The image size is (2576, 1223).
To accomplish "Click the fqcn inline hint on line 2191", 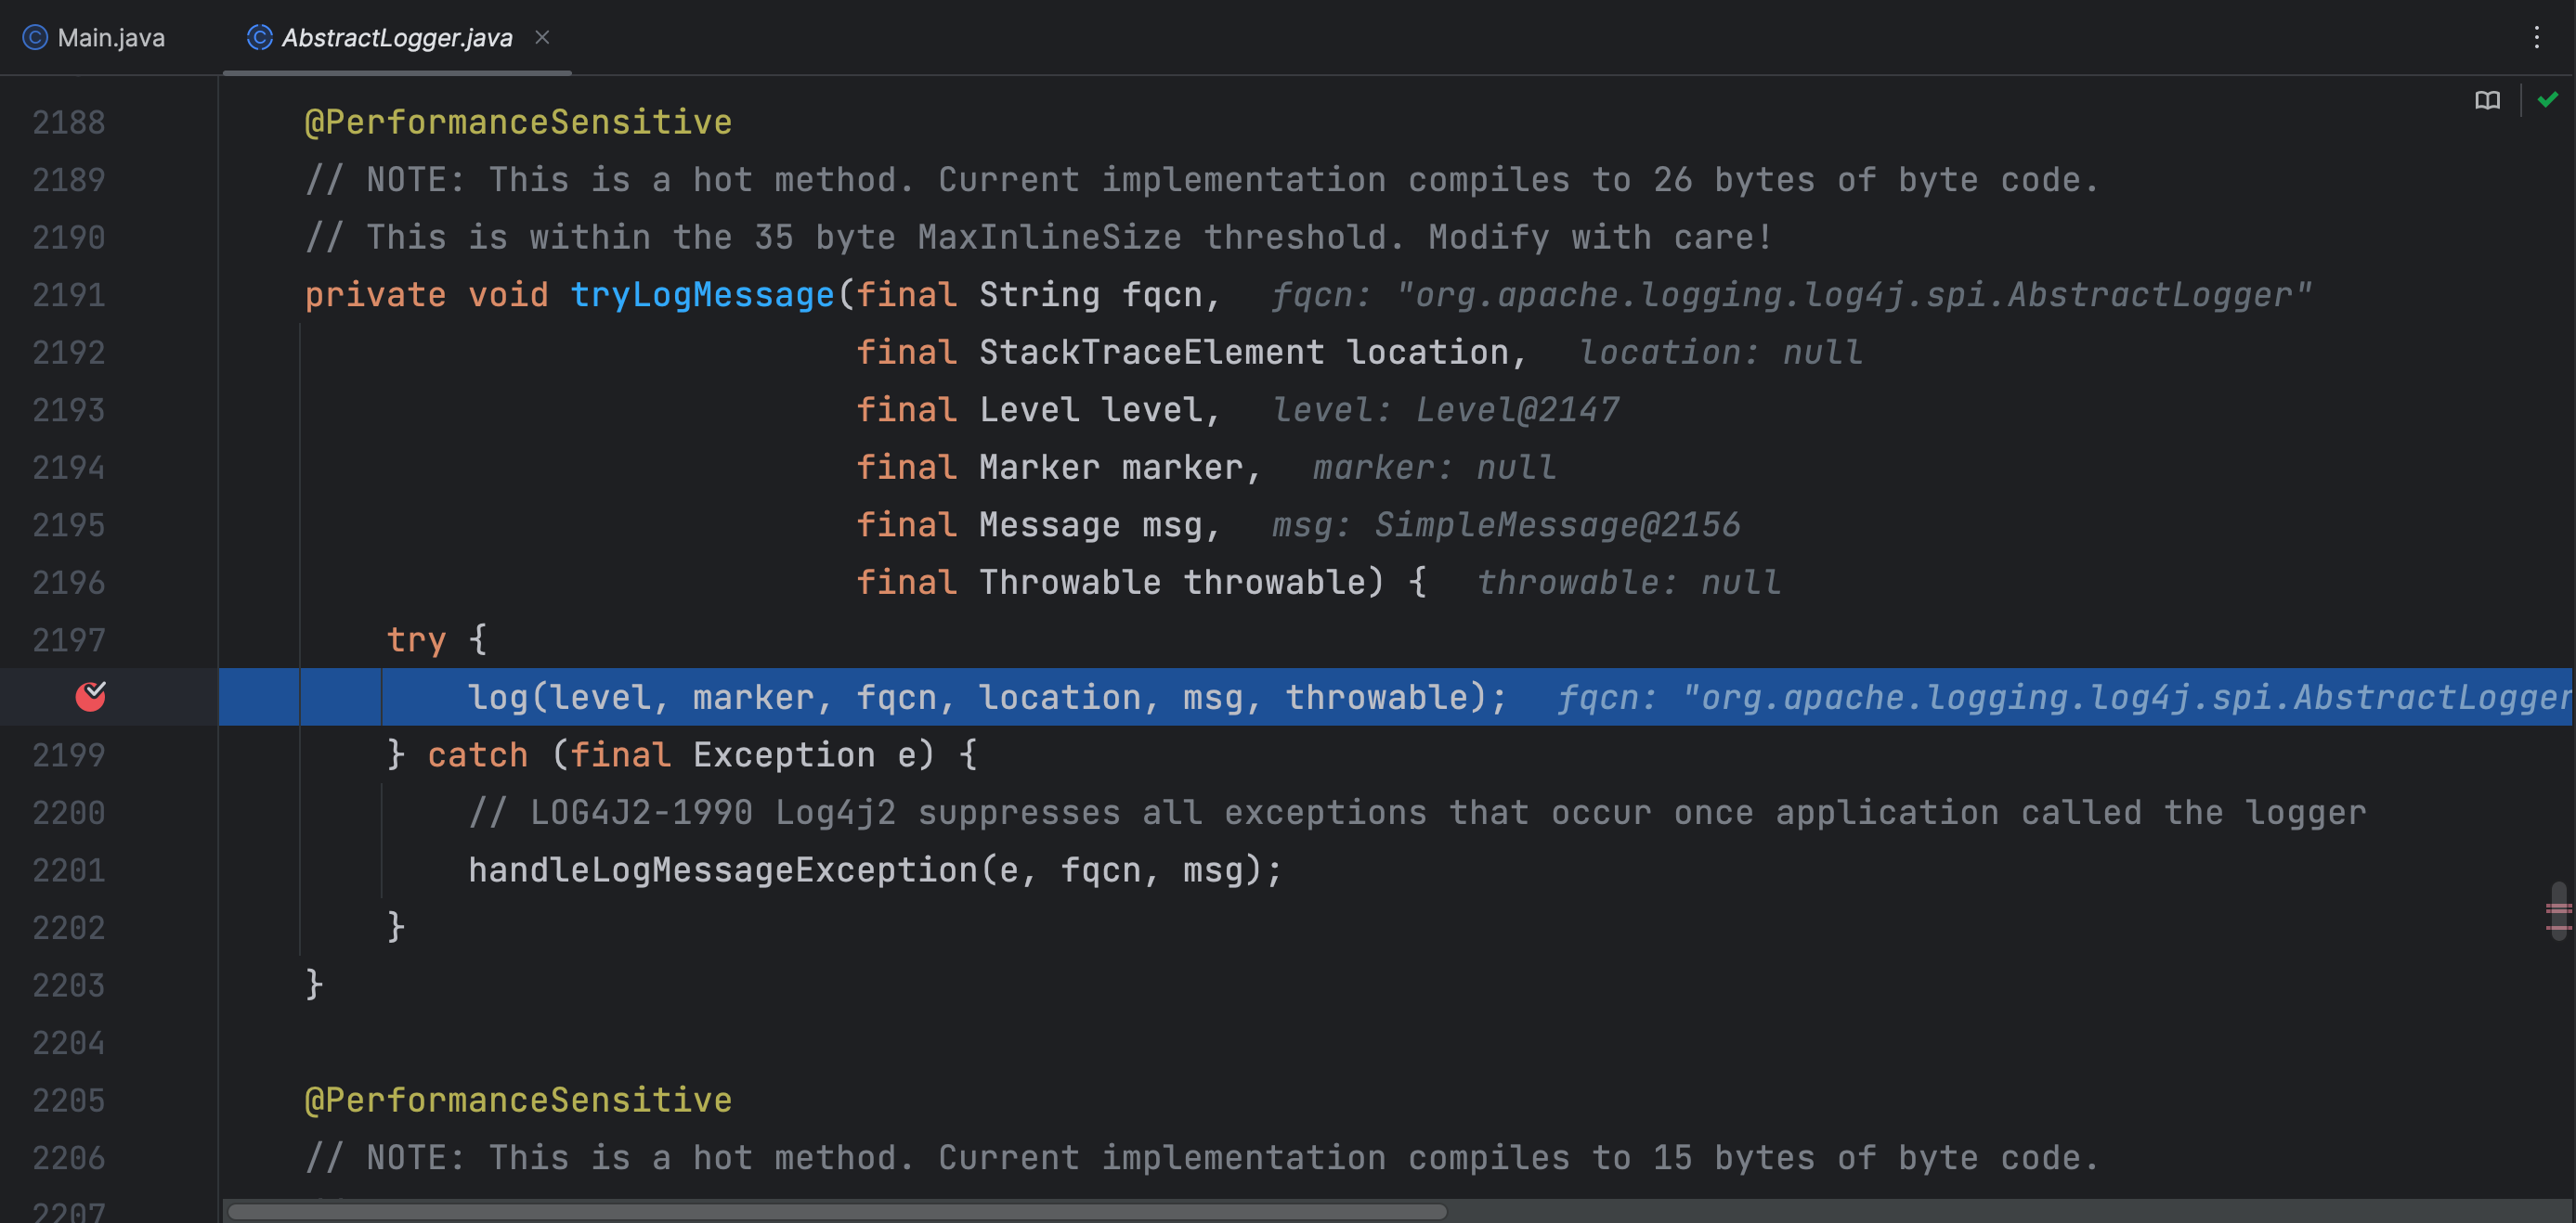I will pos(1792,295).
